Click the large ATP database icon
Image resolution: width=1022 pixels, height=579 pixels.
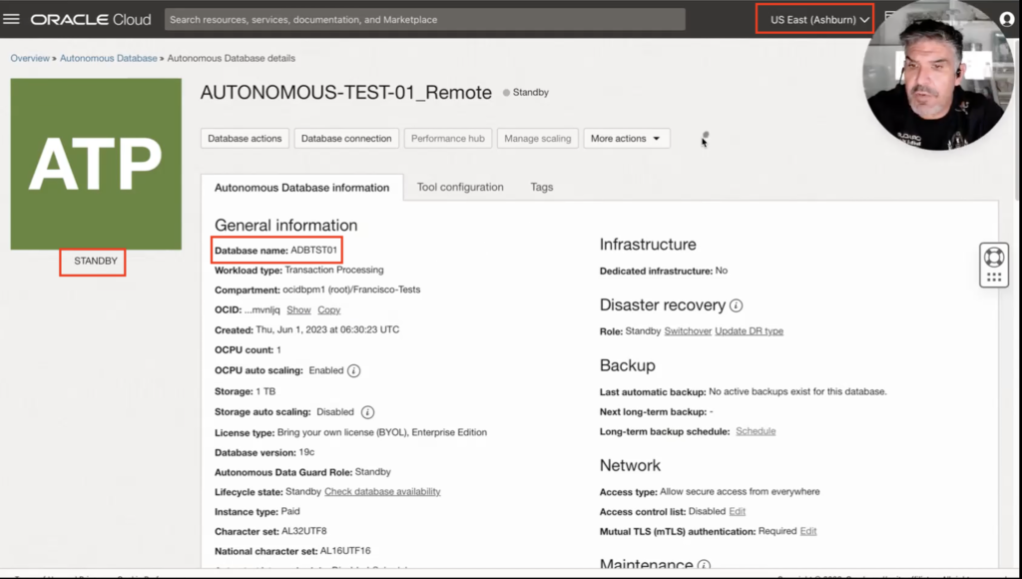[96, 164]
